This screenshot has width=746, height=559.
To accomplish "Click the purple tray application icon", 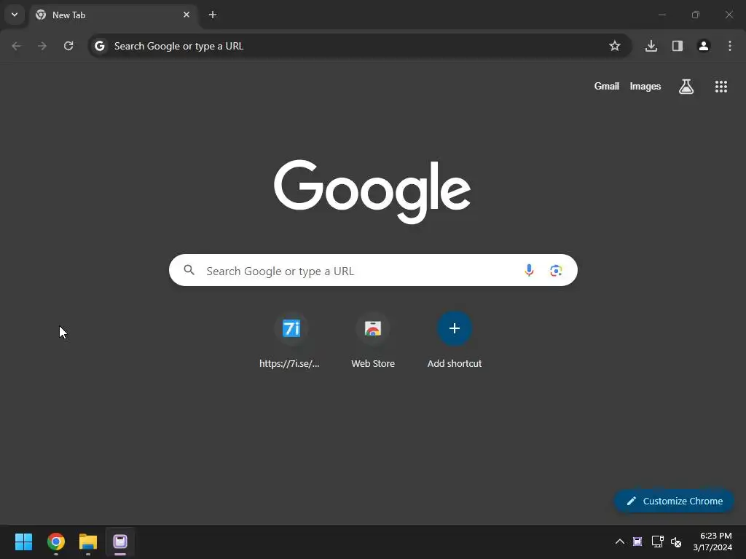I will pos(637,542).
